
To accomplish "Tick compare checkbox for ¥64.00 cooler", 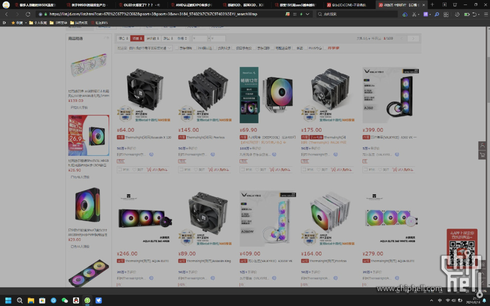I will 119,170.
